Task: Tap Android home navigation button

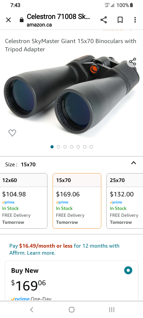Action: 71,310
